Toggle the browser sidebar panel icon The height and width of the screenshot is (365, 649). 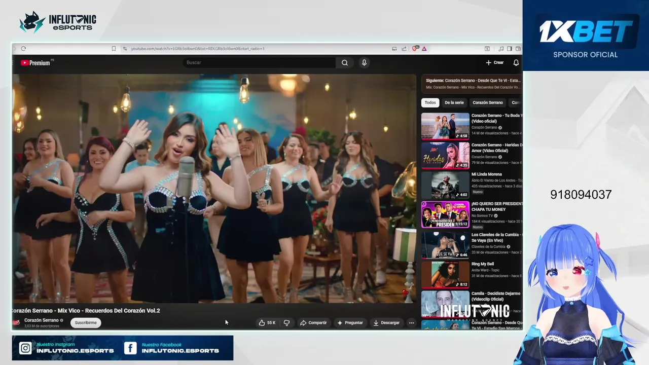point(510,49)
